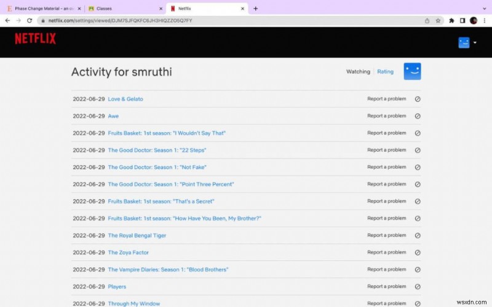The width and height of the screenshot is (492, 307).
Task: Click the large blue smiley profile picture
Action: [x=412, y=71]
